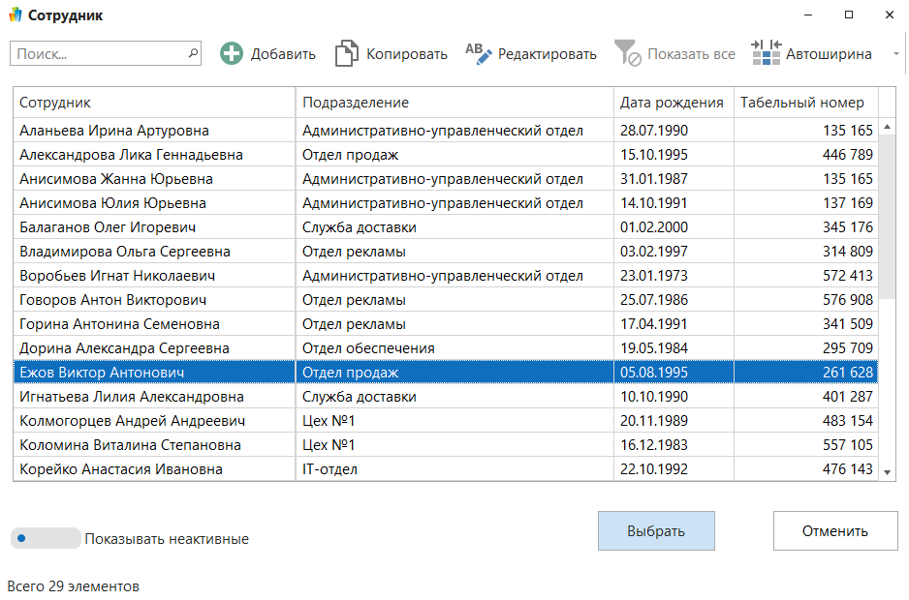Expand the toolbar overflow dropdown arrow
Screen dimensions: 909x600
click(x=895, y=54)
